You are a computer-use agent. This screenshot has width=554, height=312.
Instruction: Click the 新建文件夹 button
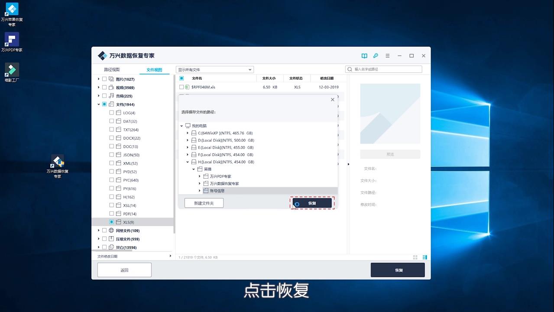tap(204, 203)
